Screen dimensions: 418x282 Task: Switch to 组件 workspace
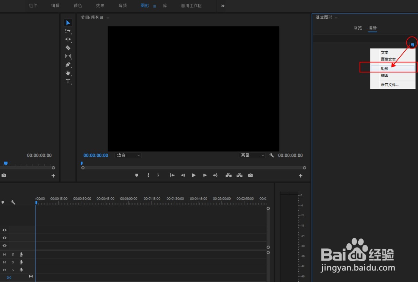(33, 6)
